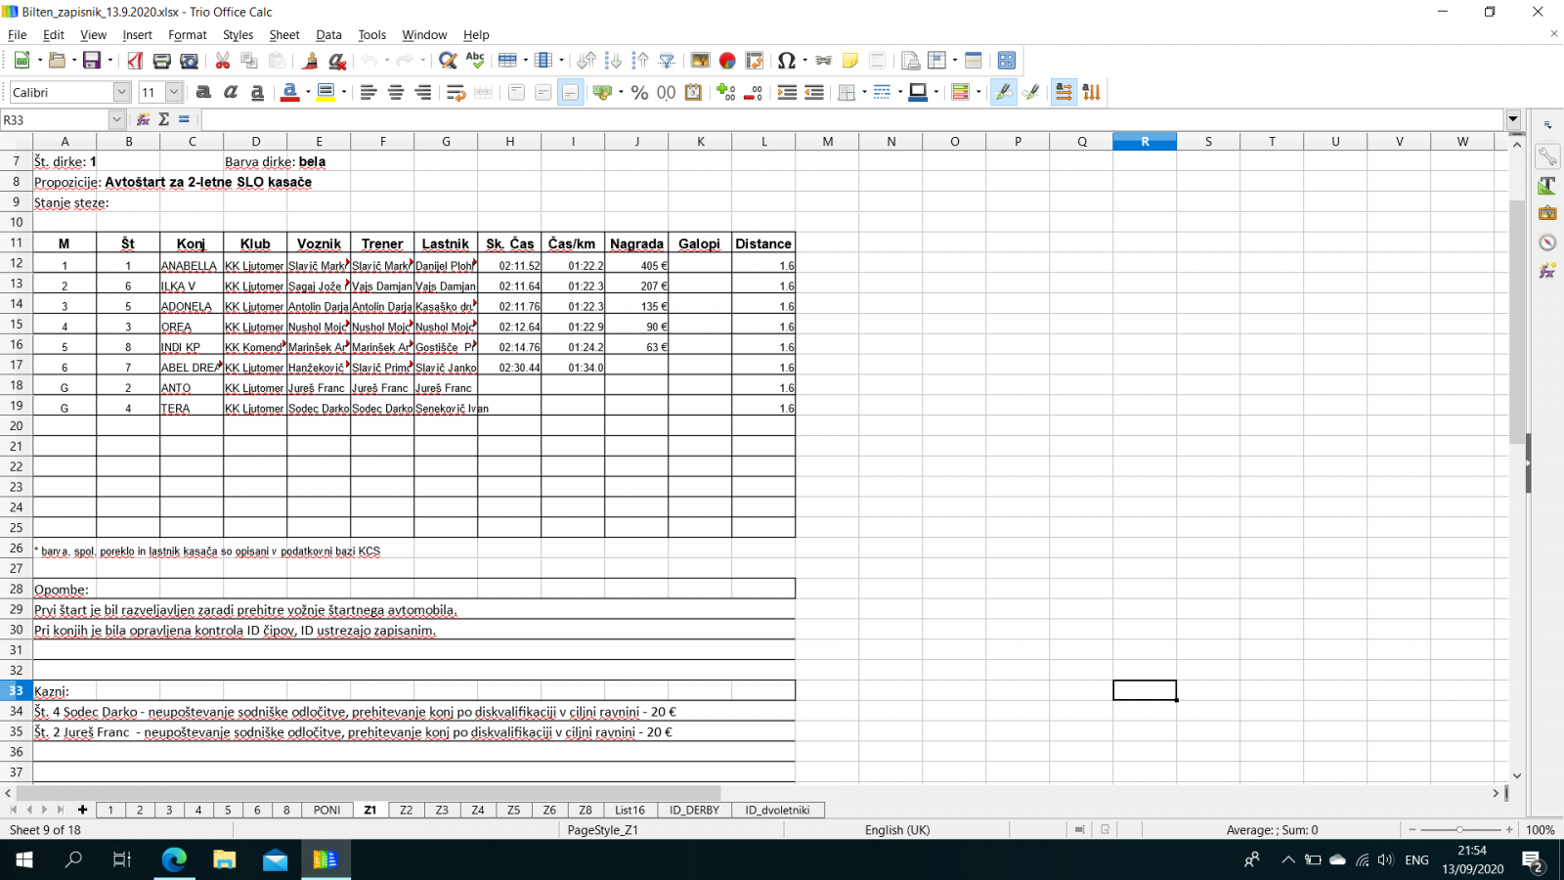Expand the Calibri font name dropdown
The width and height of the screenshot is (1564, 880).
coord(121,93)
